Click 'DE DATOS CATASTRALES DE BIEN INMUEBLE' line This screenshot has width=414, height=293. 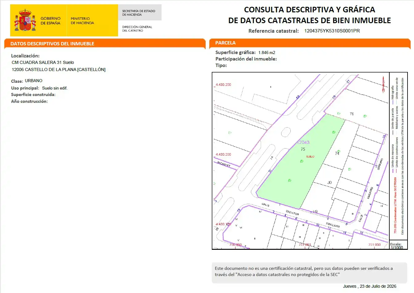point(309,20)
